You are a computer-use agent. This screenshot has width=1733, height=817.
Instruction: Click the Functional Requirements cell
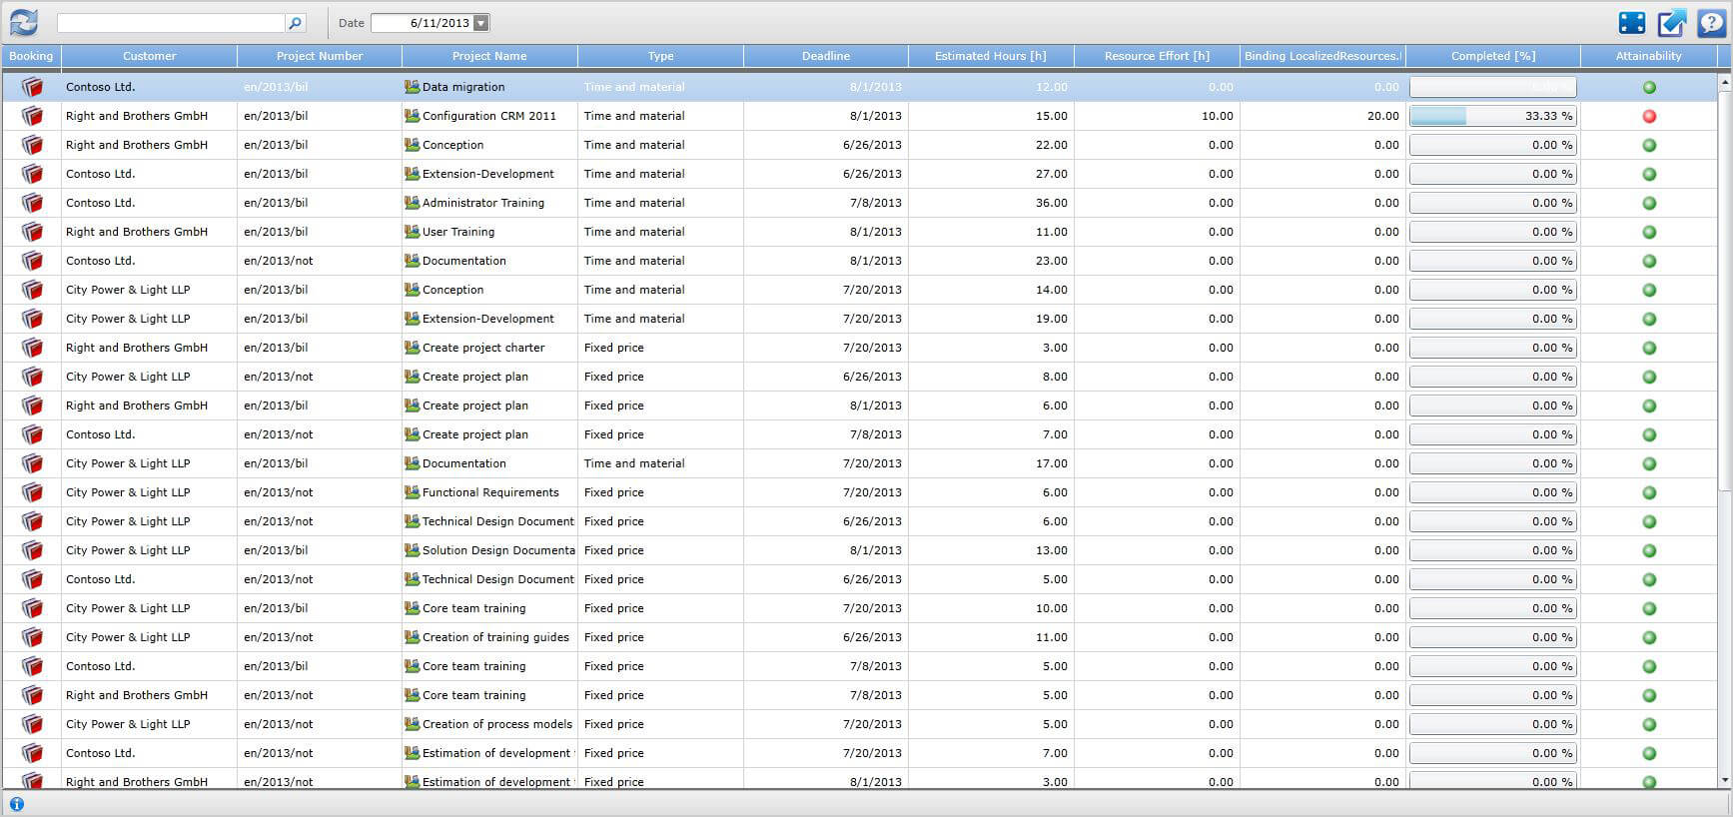click(490, 492)
